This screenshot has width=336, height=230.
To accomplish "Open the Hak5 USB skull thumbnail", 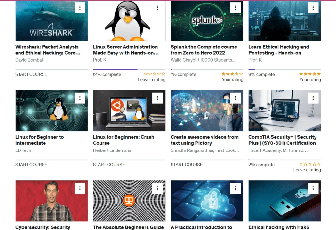I will coord(284,201).
